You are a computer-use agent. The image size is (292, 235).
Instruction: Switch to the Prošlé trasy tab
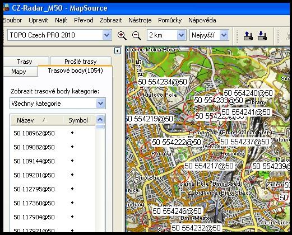[x=81, y=62]
